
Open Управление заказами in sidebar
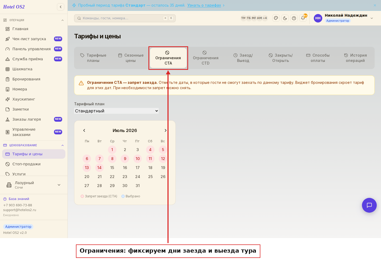(34, 132)
